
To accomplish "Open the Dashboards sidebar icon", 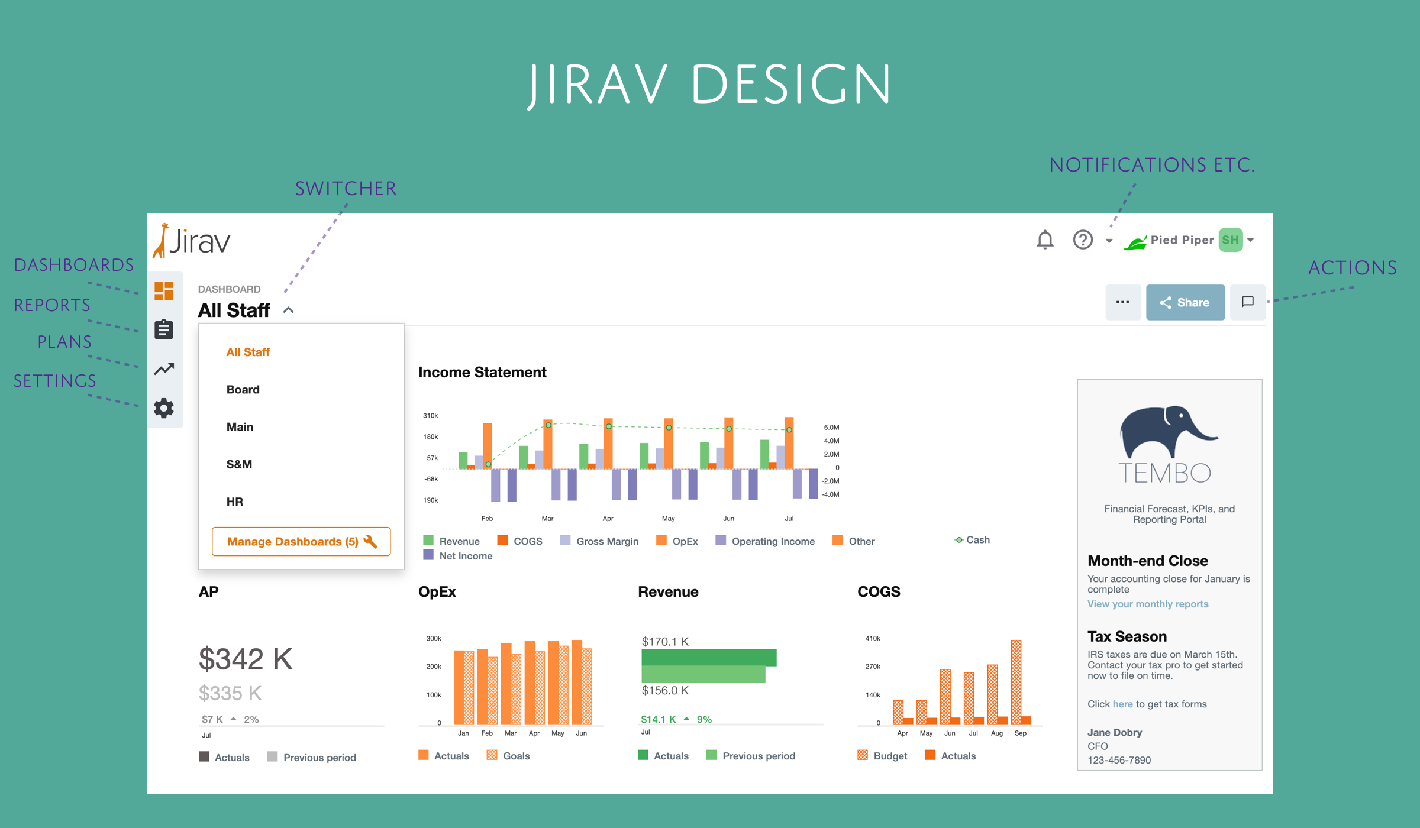I will point(164,291).
